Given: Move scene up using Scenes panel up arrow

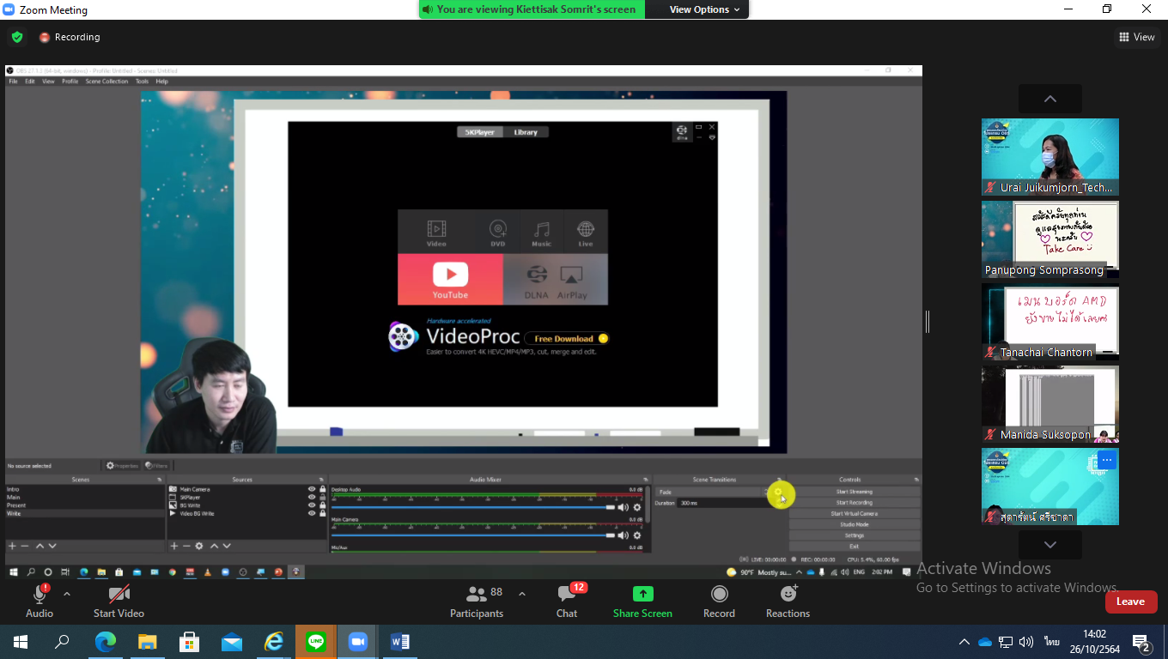Looking at the screenshot, I should tap(40, 546).
